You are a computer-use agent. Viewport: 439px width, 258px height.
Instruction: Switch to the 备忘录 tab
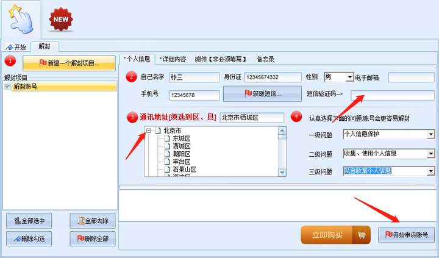(265, 59)
